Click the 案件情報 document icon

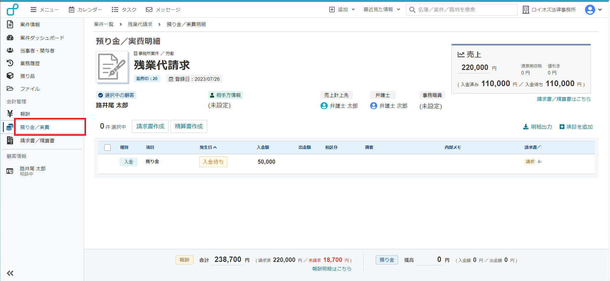click(x=10, y=24)
